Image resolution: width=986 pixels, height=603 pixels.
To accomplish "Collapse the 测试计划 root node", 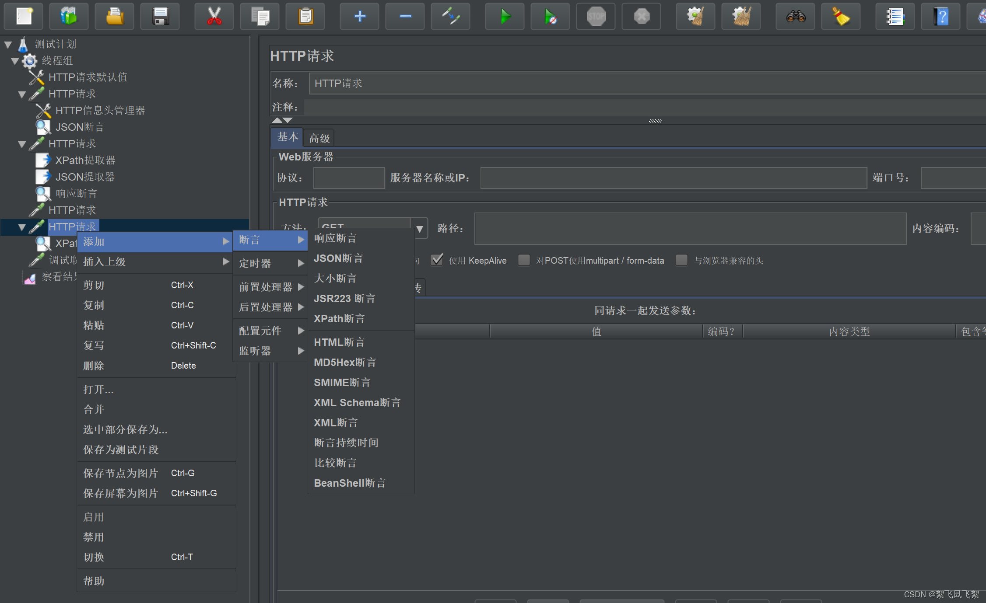I will (8, 44).
